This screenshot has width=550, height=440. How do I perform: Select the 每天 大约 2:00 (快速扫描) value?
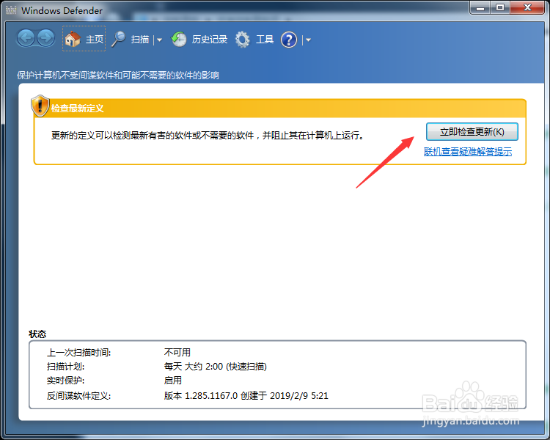(x=216, y=367)
